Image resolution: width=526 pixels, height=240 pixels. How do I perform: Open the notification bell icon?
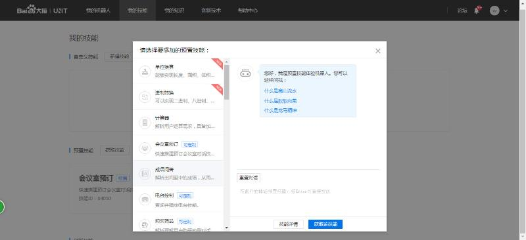tap(476, 10)
